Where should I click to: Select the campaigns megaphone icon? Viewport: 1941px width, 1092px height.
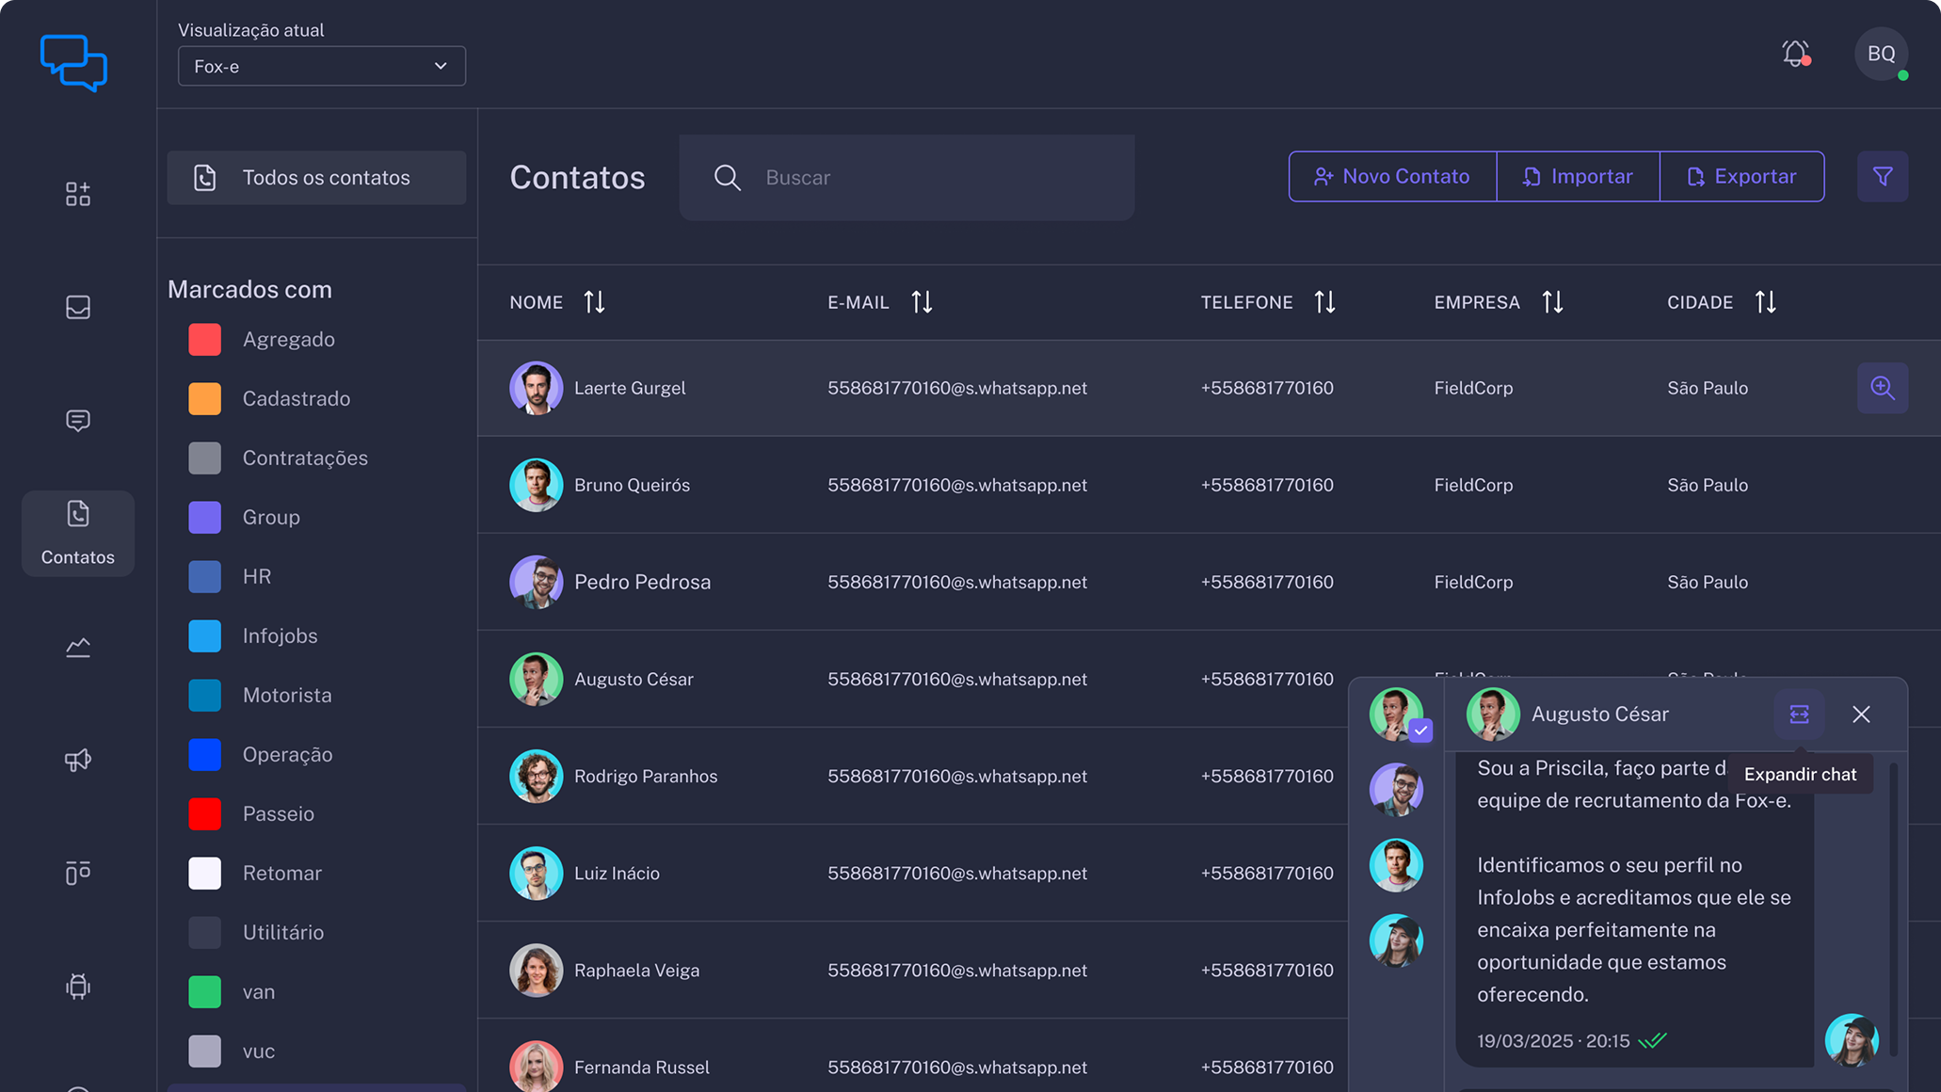78,760
